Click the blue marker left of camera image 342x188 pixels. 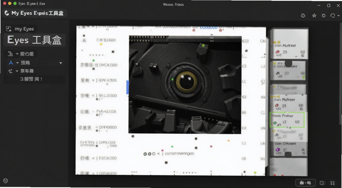(x=127, y=87)
